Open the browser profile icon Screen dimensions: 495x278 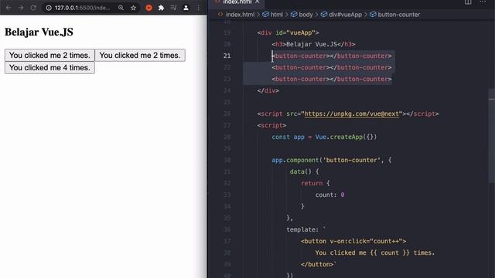click(x=186, y=8)
